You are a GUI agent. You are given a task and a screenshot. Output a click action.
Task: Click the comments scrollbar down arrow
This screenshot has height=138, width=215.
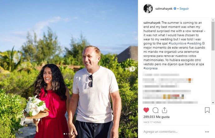tap(213, 103)
